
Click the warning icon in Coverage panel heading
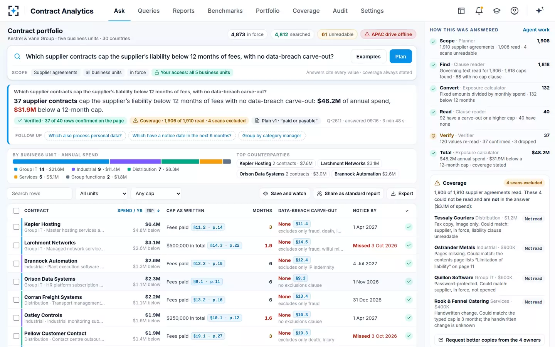[437, 183]
